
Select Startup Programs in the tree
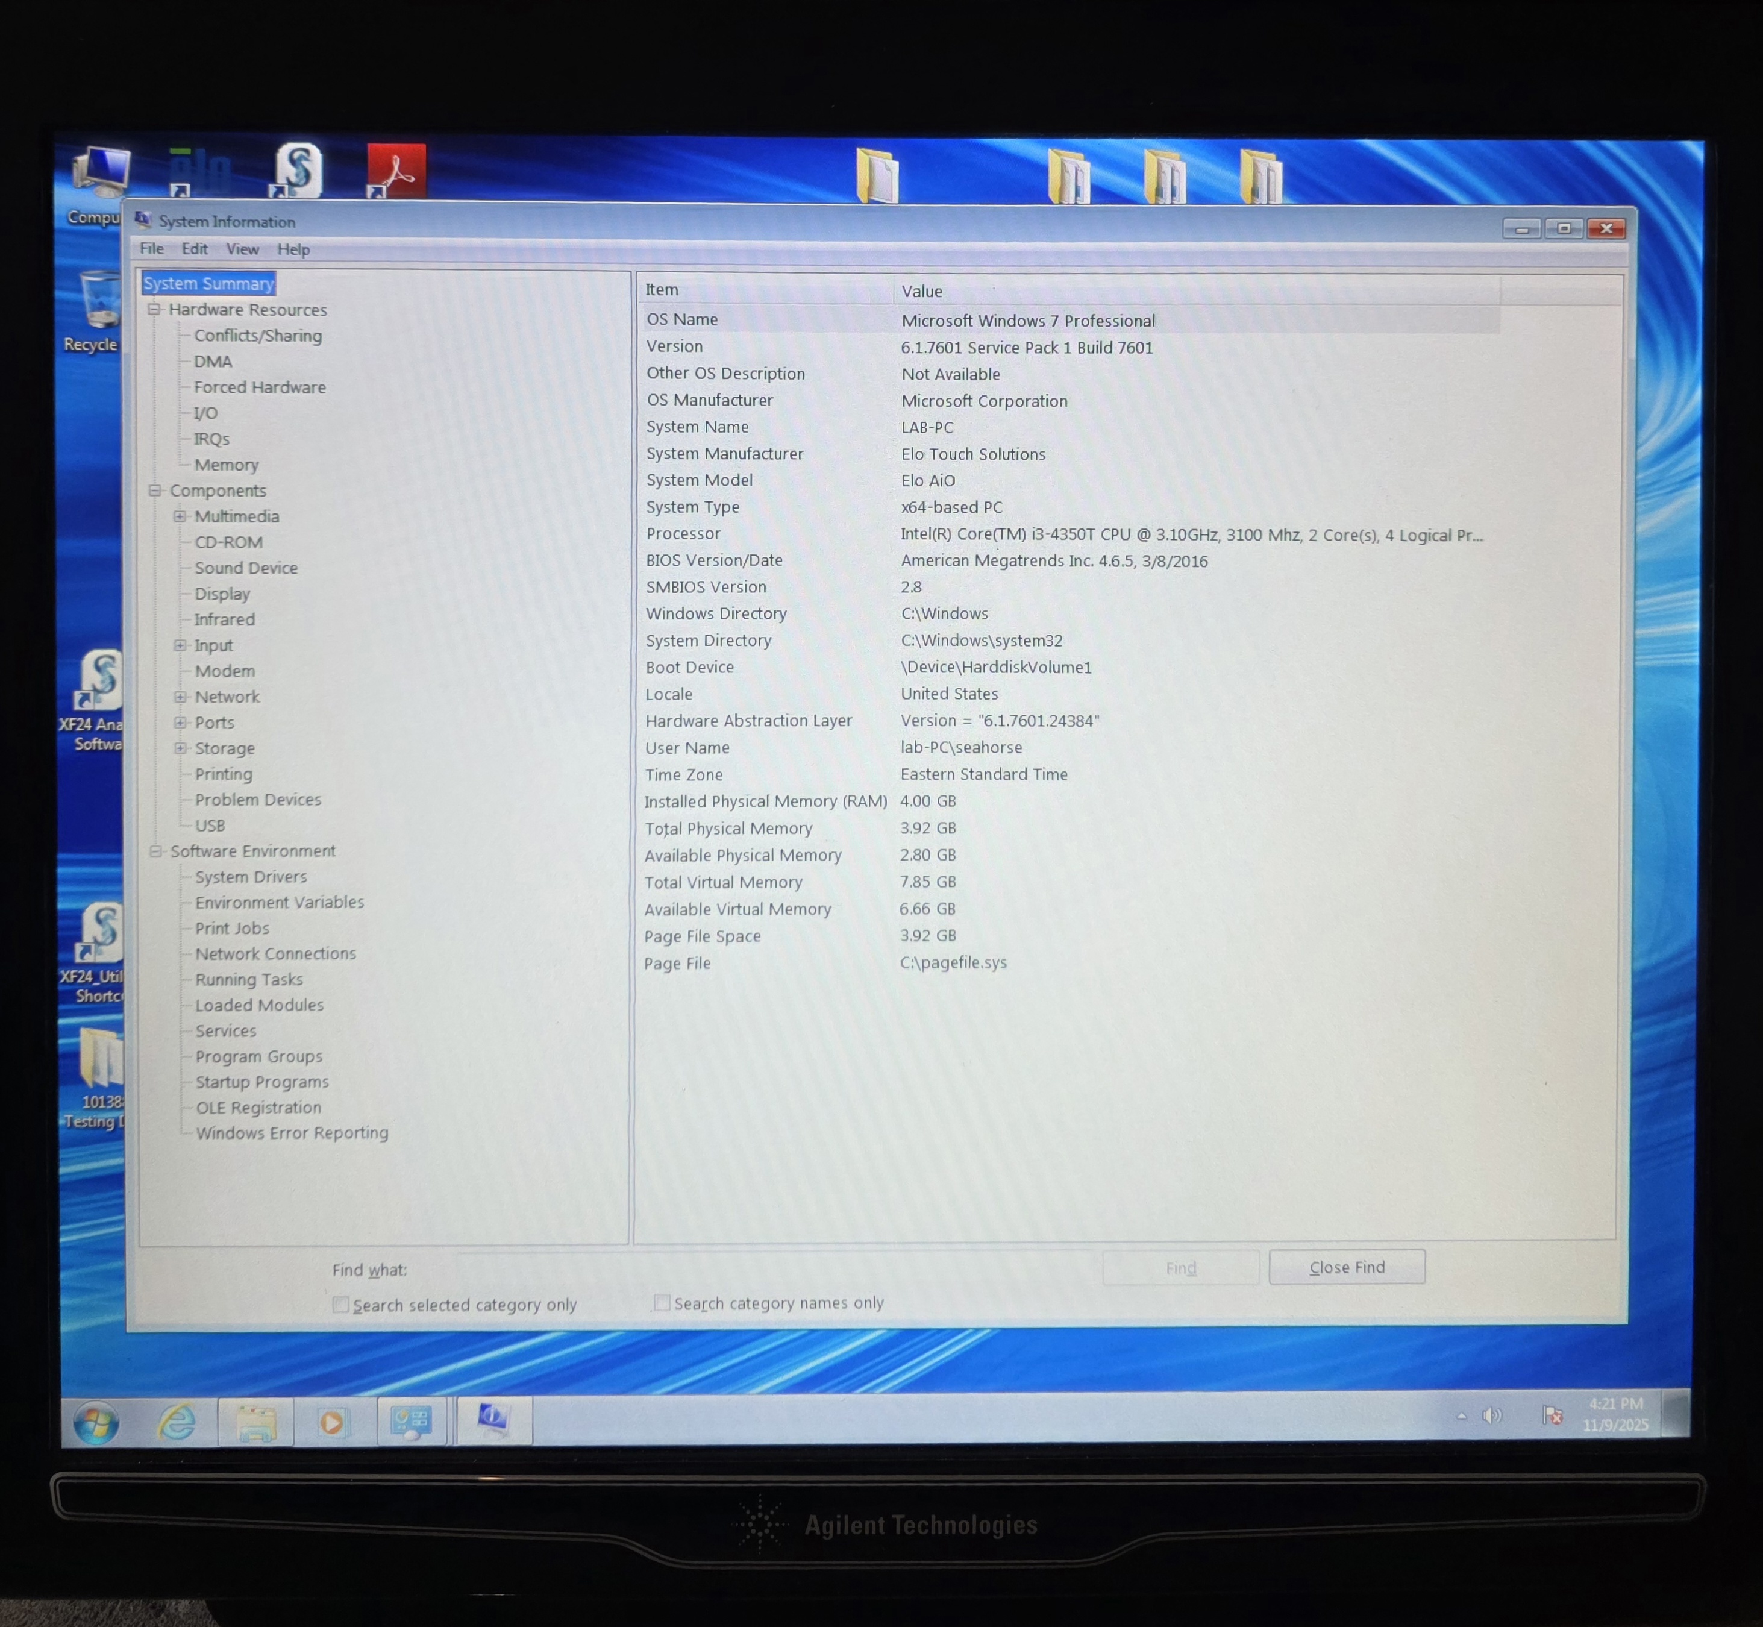tap(261, 1081)
